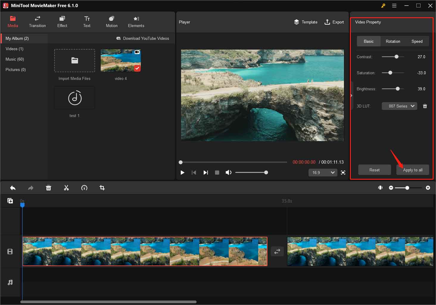This screenshot has width=436, height=305.
Task: Switch to the Transition panel
Action: click(x=37, y=21)
